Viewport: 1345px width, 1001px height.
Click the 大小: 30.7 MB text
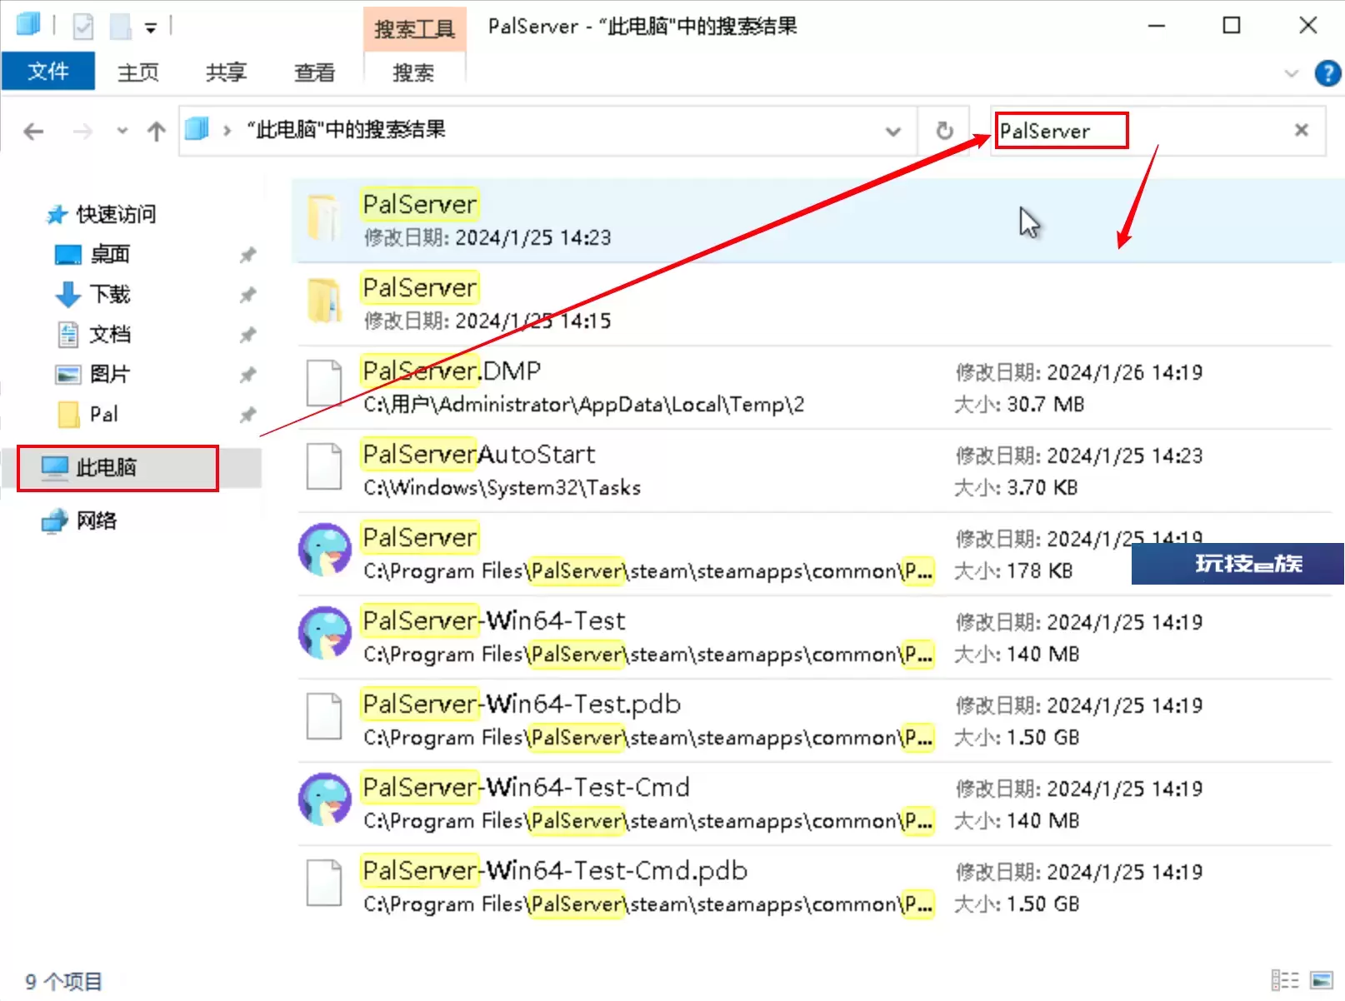click(x=1019, y=405)
